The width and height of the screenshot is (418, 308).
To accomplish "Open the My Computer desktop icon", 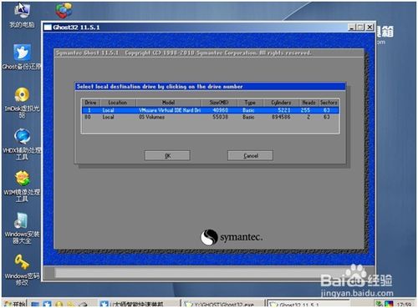I will click(x=22, y=15).
